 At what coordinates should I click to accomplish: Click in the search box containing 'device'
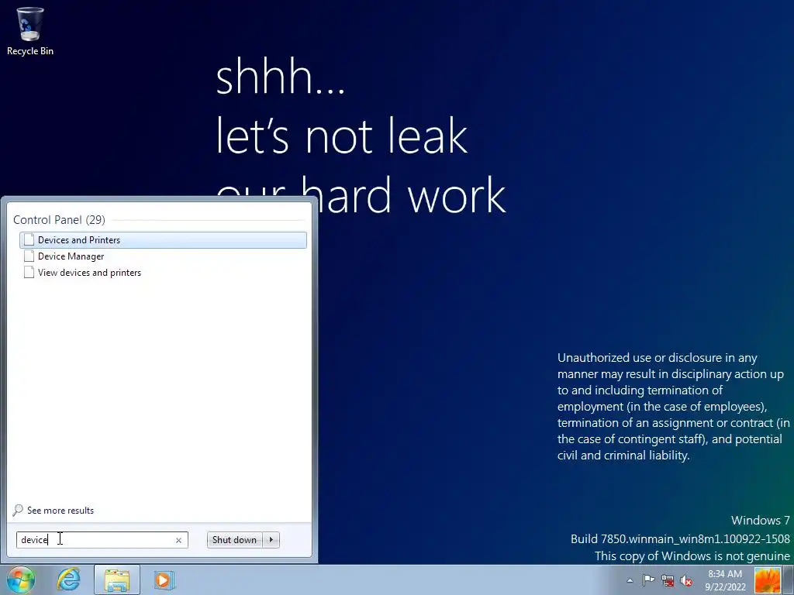click(102, 540)
